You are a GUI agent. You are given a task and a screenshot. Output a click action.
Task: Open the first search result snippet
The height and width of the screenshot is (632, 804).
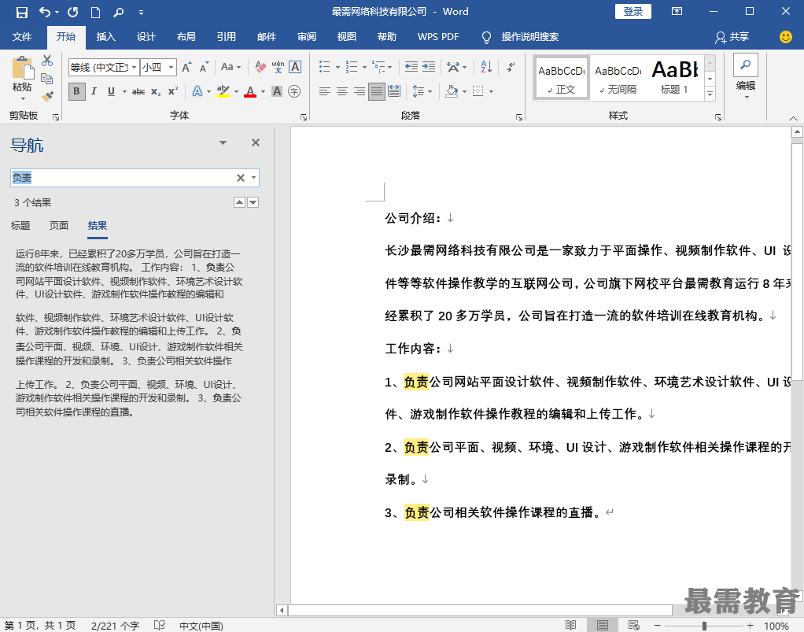(x=129, y=273)
